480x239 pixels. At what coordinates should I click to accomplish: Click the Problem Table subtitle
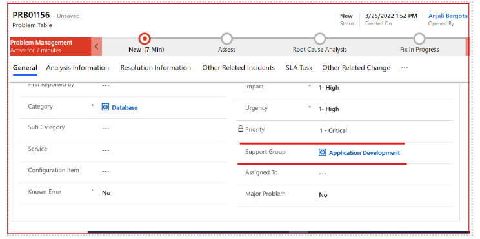pos(32,25)
